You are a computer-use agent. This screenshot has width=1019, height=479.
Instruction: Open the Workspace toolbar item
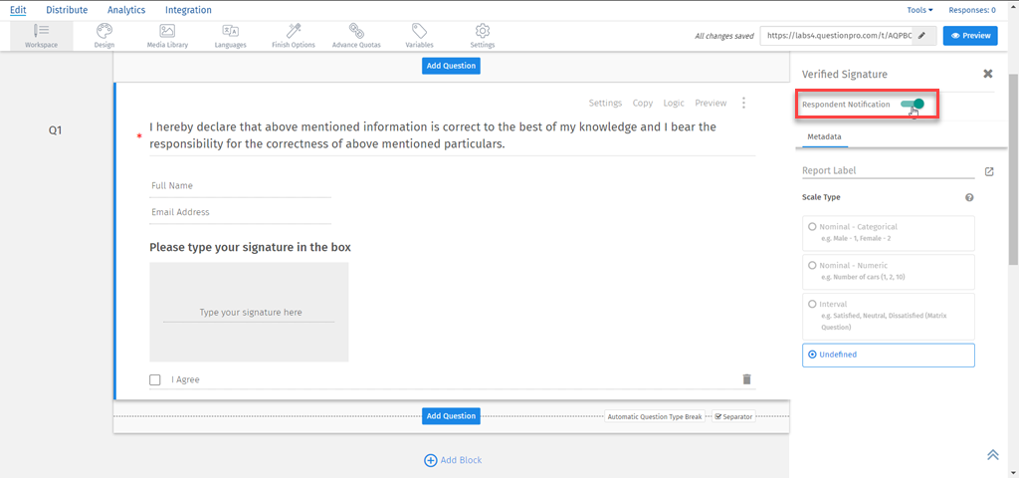point(41,36)
